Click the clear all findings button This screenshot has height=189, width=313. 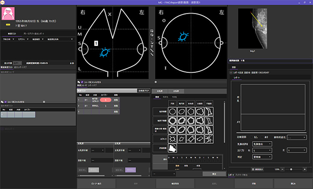(x=143, y=91)
